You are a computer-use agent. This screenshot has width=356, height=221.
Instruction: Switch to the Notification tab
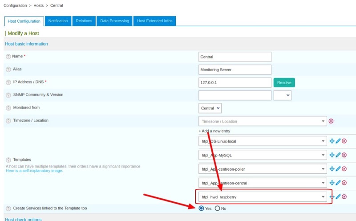pos(58,21)
